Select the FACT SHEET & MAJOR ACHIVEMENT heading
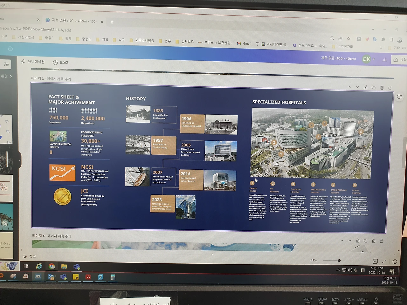The height and width of the screenshot is (305, 407). click(x=72, y=100)
